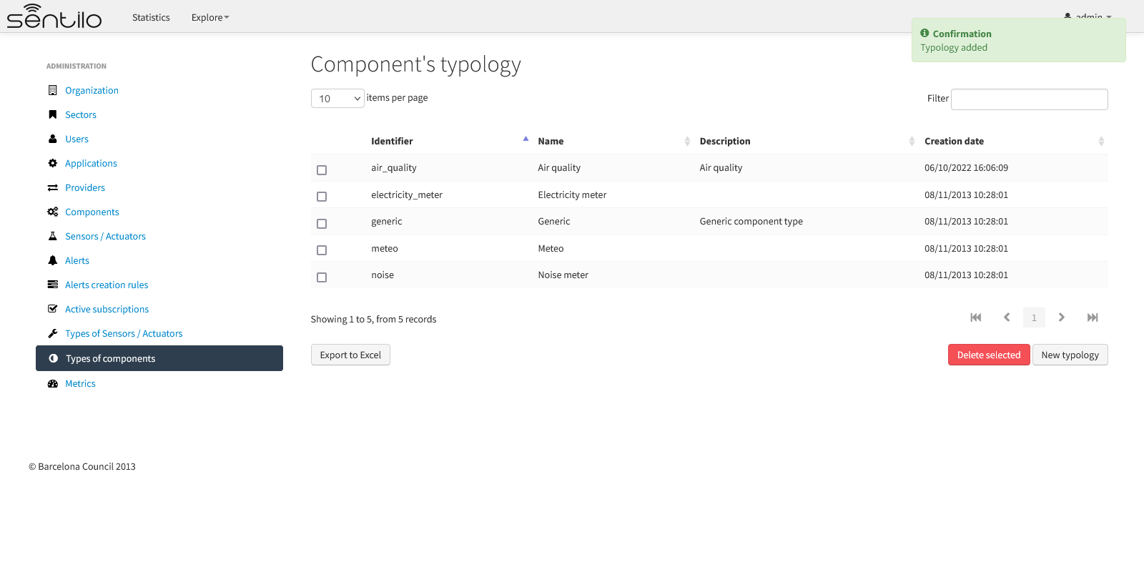Open the Metrics sidebar link
This screenshot has width=1144, height=572.
[80, 383]
